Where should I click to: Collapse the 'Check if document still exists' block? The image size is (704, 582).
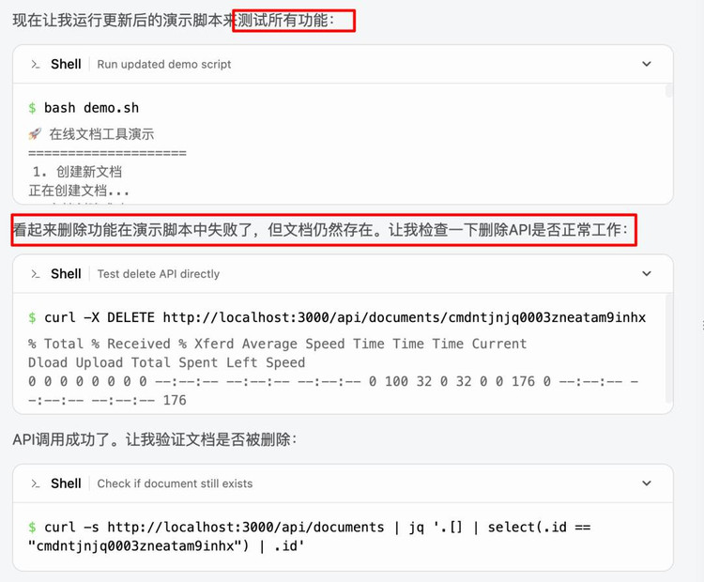(x=647, y=483)
